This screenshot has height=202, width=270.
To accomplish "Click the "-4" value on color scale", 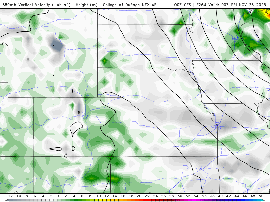I will [x=41, y=196].
